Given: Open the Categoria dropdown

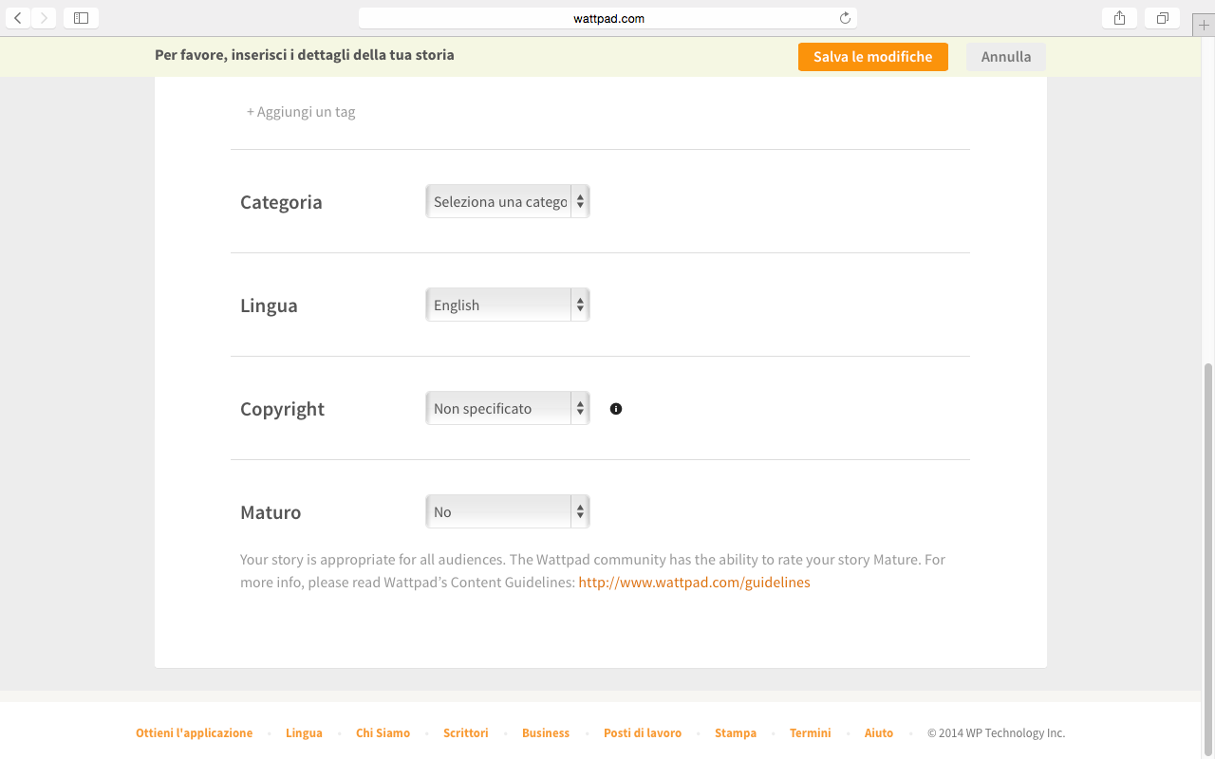Looking at the screenshot, I should click(x=507, y=202).
